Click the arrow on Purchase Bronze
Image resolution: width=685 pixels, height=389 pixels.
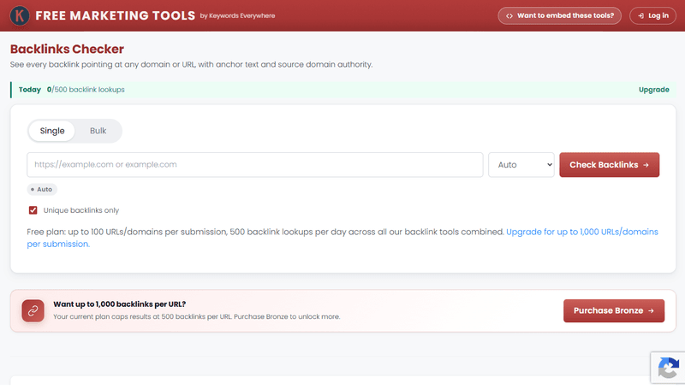(651, 310)
